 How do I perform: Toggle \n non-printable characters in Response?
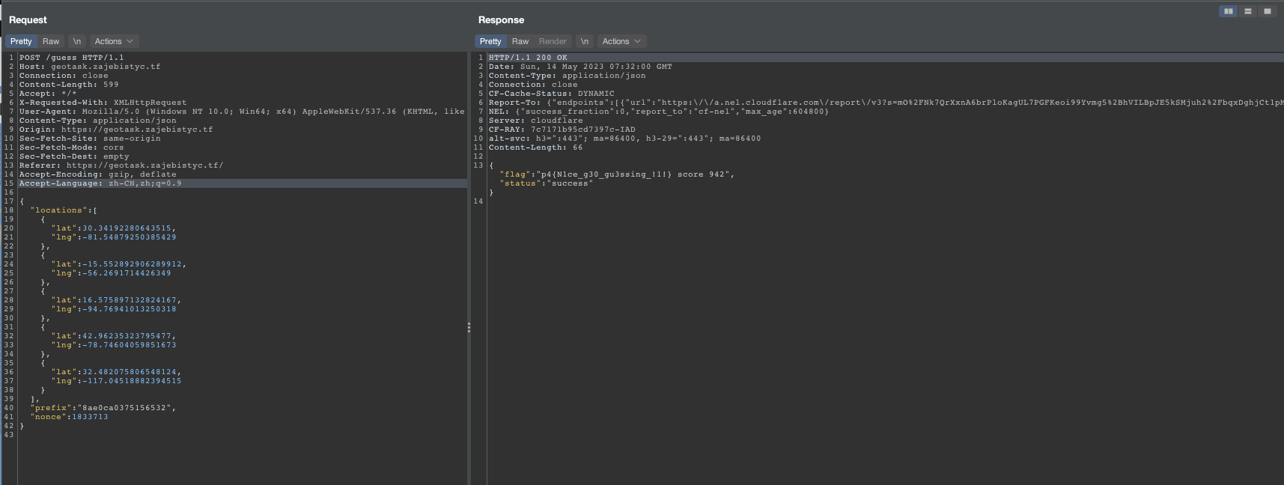tap(585, 41)
